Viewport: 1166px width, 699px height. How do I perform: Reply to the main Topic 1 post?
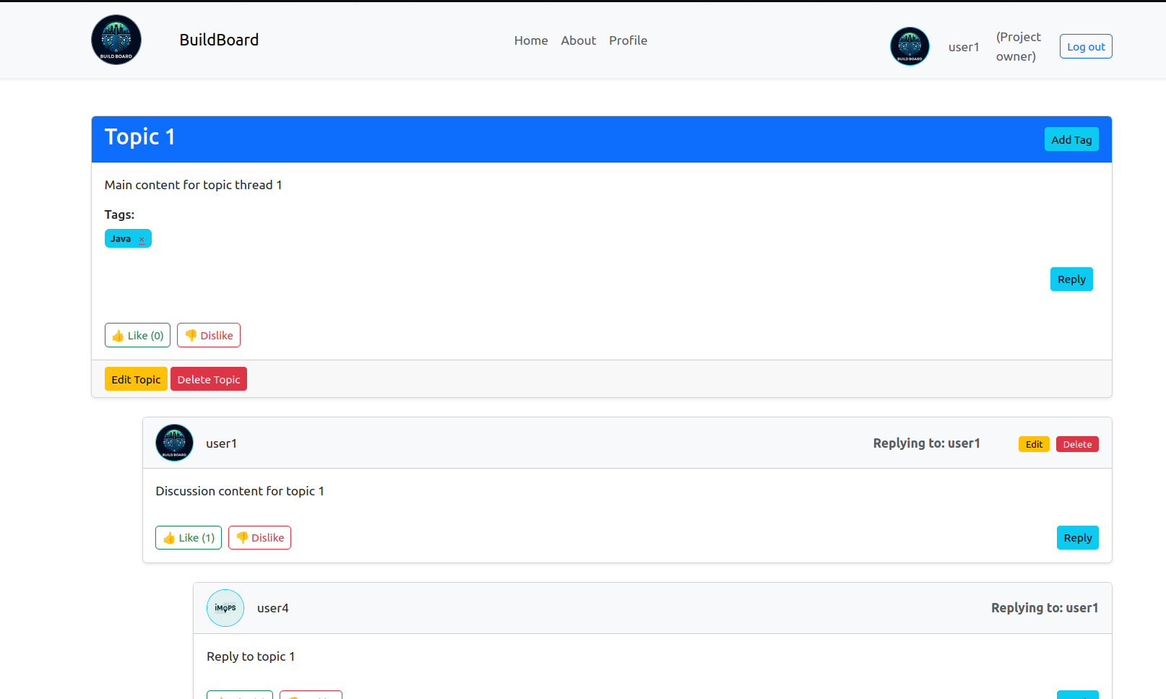point(1071,279)
